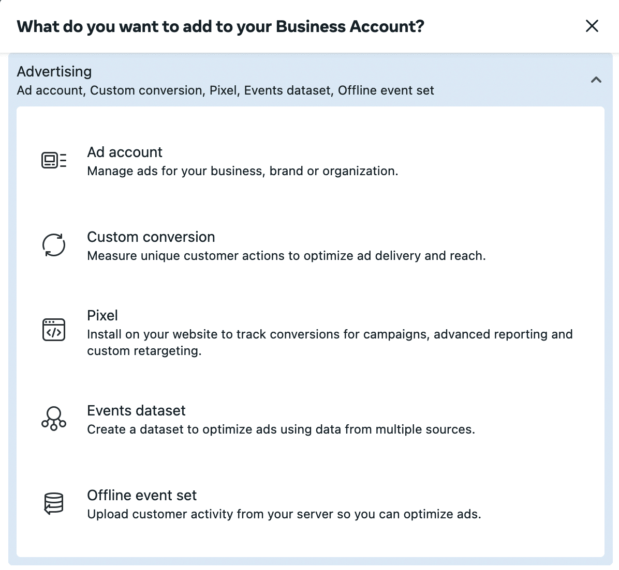619x570 pixels.
Task: Click the upward chevron on Advertising row
Action: 596,80
